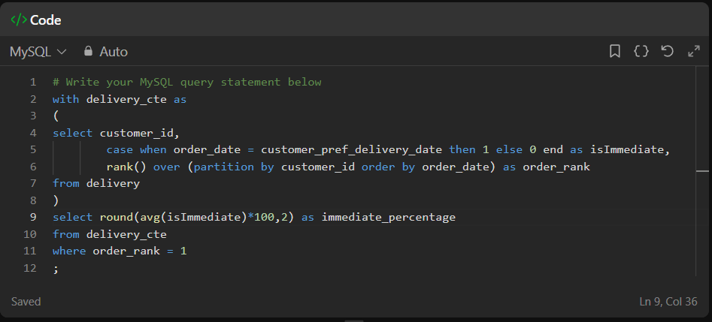
Task: Reset code with the undo arrow icon
Action: pyautogui.click(x=667, y=51)
